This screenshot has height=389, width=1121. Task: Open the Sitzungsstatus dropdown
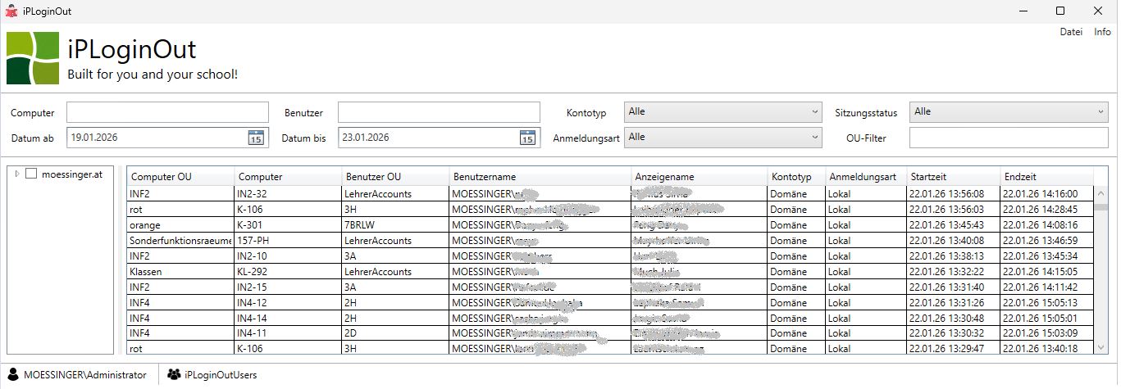(1009, 111)
